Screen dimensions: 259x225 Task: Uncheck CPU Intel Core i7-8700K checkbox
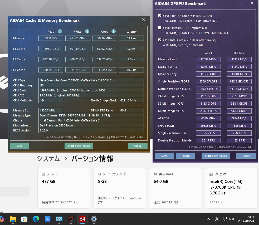pyautogui.click(x=160, y=40)
